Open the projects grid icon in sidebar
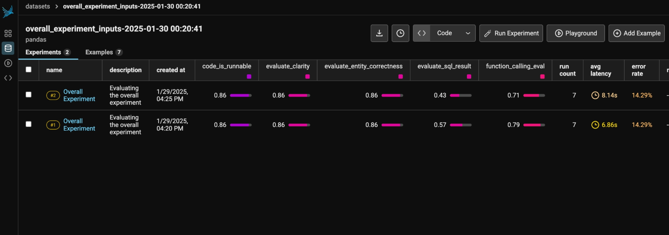 click(8, 33)
